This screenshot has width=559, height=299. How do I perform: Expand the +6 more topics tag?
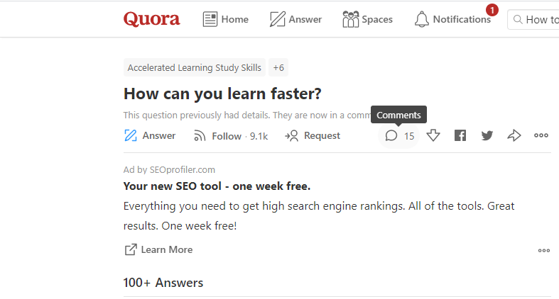[278, 67]
